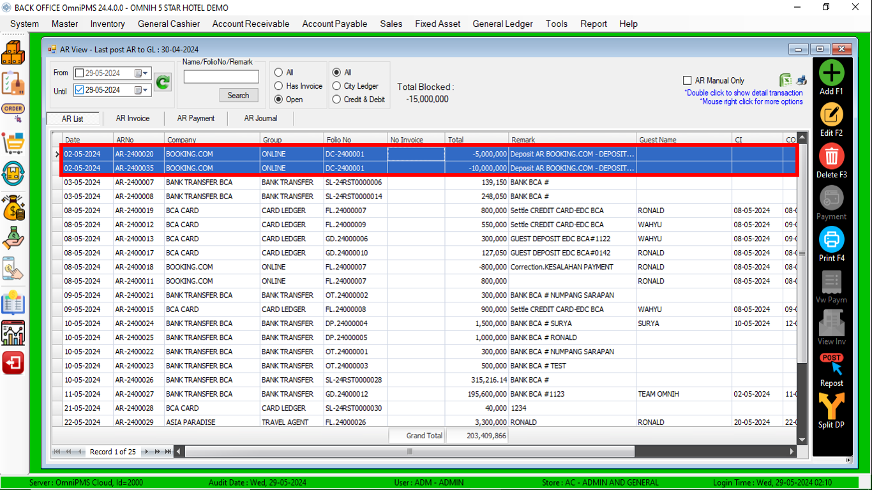The image size is (872, 490).
Task: Select the left All radio button
Action: click(278, 72)
